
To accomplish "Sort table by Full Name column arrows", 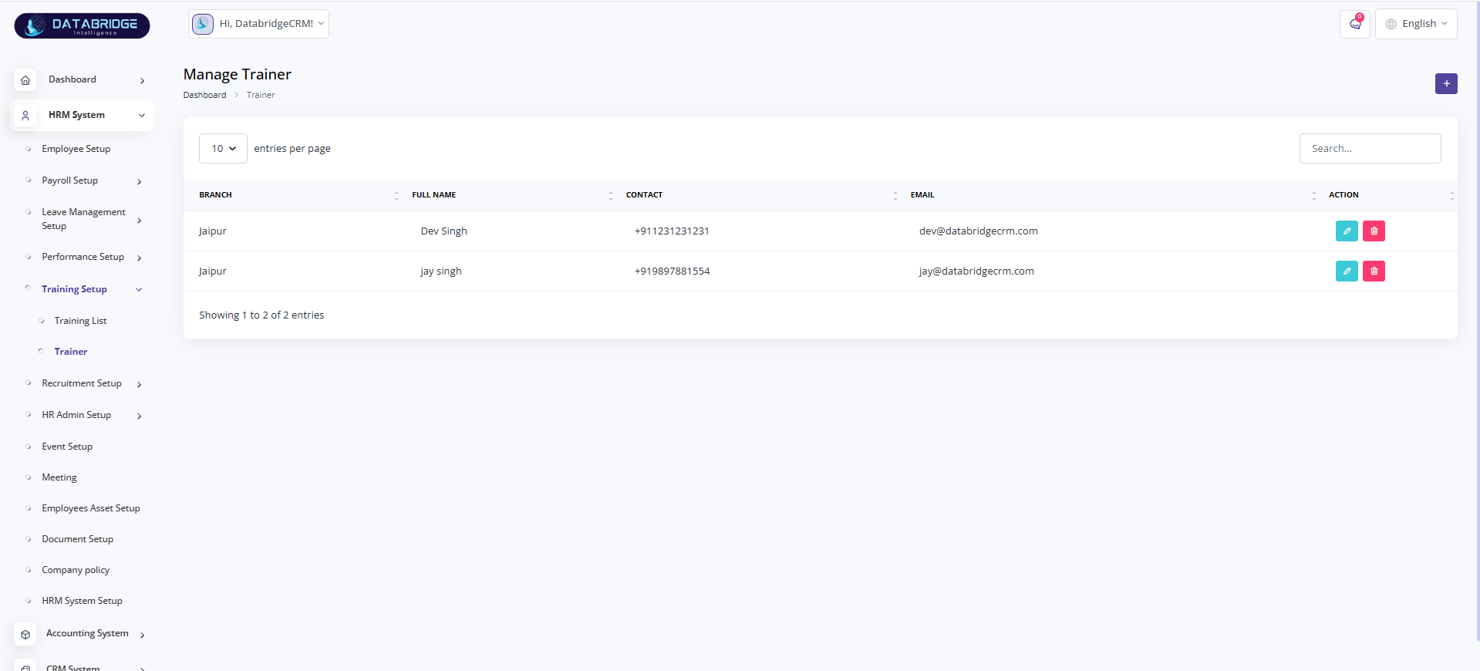I will 610,195.
